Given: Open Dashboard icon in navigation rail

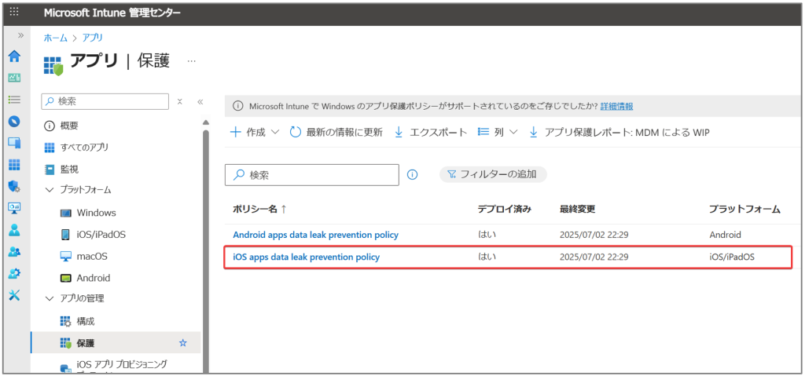Looking at the screenshot, I should pos(14,78).
